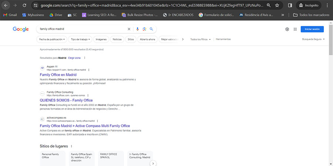Screen dimensions: 333x166
Task: Click the zoom magnifier icon in address bar
Action: [269, 5]
